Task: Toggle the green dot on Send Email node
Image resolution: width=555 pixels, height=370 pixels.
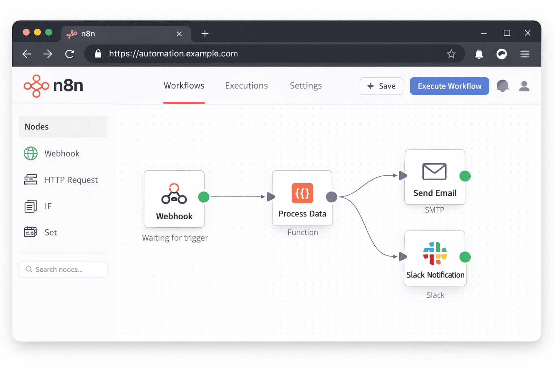Action: 465,176
